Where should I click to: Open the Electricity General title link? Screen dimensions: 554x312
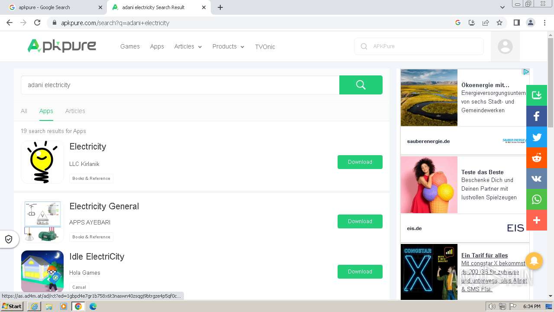pyautogui.click(x=104, y=206)
